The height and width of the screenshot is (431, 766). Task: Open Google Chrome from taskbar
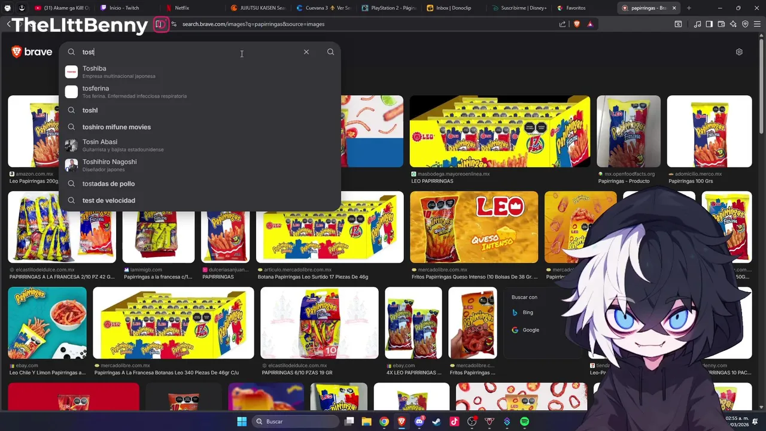point(384,421)
